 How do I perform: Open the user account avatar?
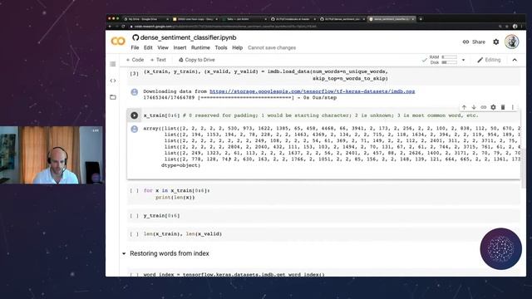click(512, 42)
